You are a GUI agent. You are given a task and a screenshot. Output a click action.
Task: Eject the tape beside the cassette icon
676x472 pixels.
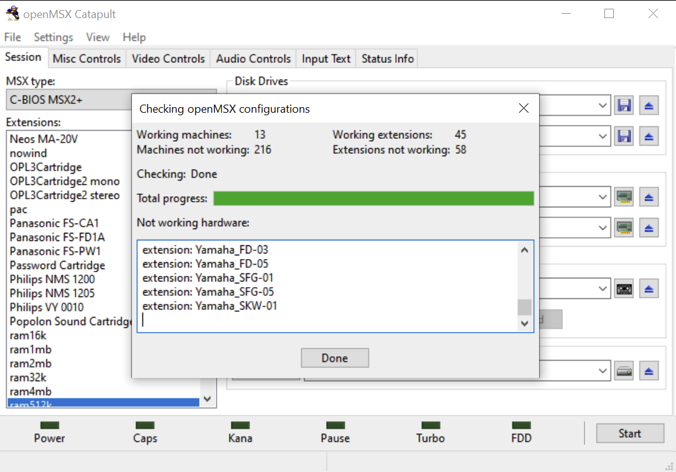point(649,289)
